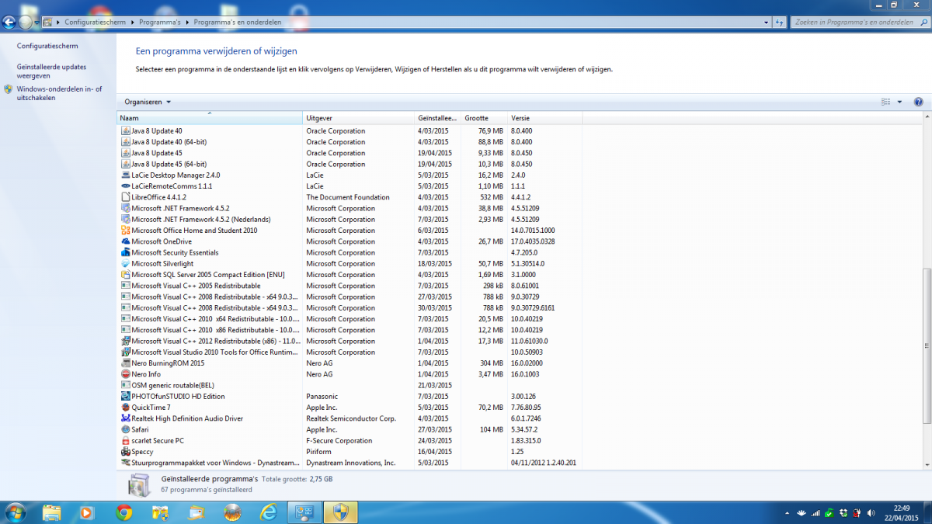The image size is (932, 524).
Task: Click the Back navigation arrow
Action: (x=9, y=23)
